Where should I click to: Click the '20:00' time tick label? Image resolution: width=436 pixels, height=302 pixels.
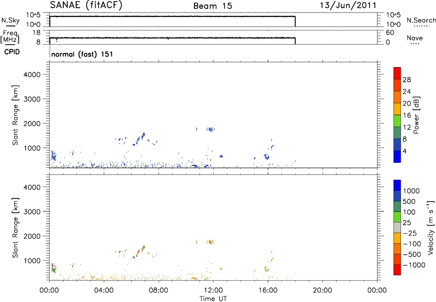[322, 291]
